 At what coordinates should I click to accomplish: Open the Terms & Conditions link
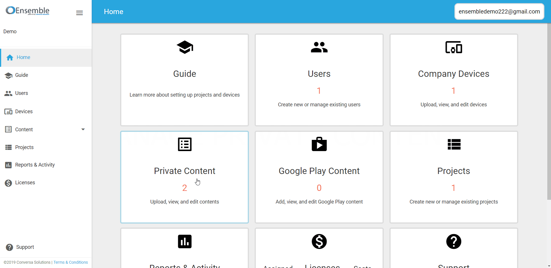click(71, 263)
